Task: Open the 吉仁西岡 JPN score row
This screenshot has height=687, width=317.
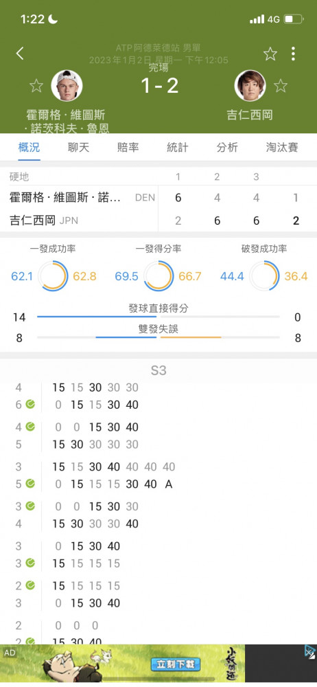Action: point(158,220)
